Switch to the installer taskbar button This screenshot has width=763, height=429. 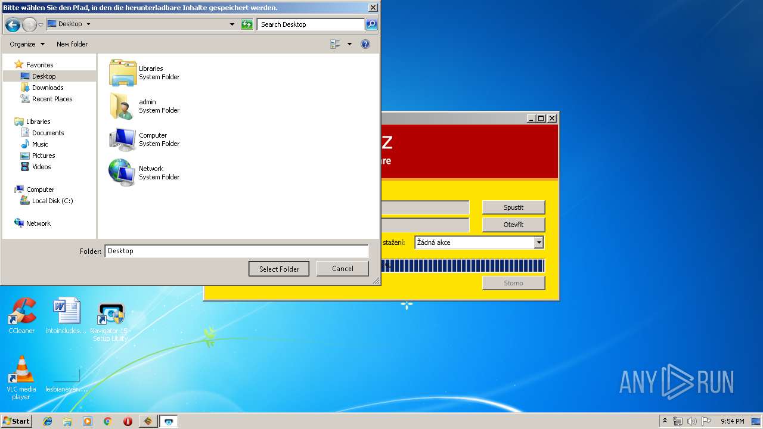pos(148,421)
